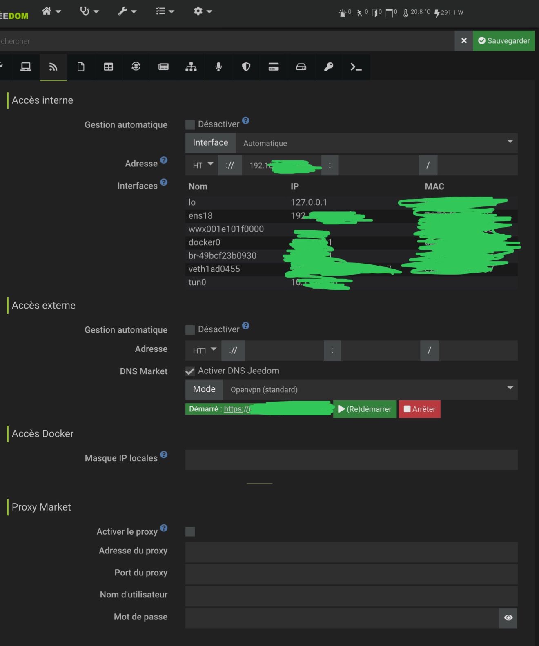Click the Adresse du proxy field
Viewport: 539px width, 646px height.
[351, 552]
